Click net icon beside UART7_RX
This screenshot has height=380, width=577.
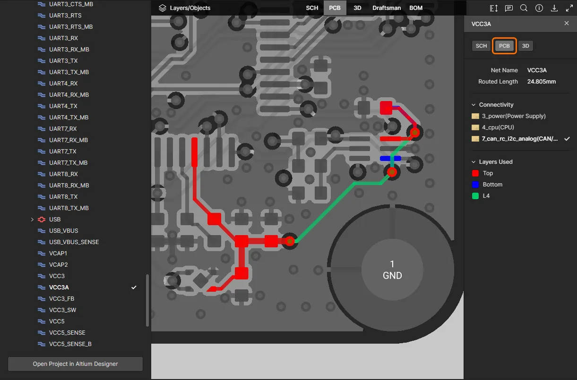point(41,129)
